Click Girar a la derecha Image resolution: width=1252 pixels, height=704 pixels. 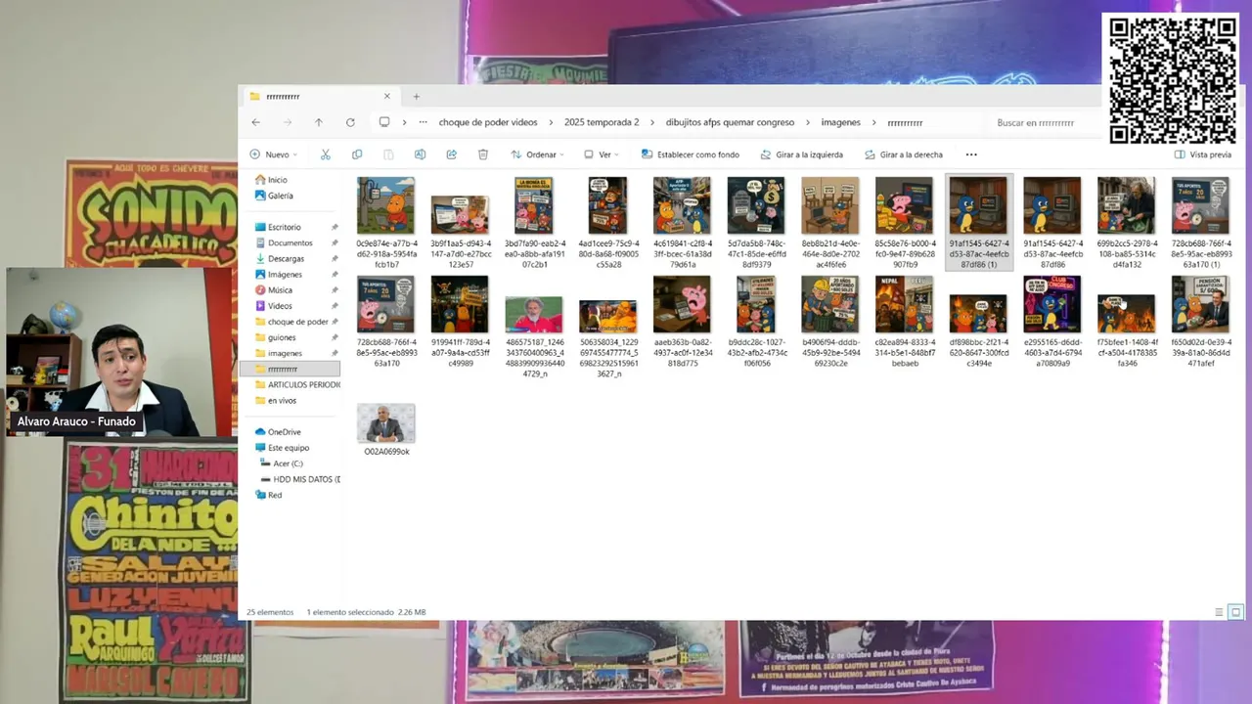coord(904,154)
